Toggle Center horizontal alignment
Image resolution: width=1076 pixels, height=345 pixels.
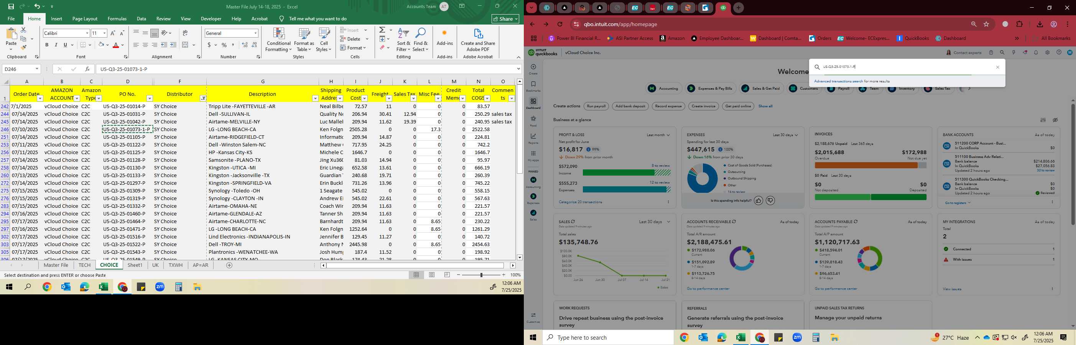(145, 45)
